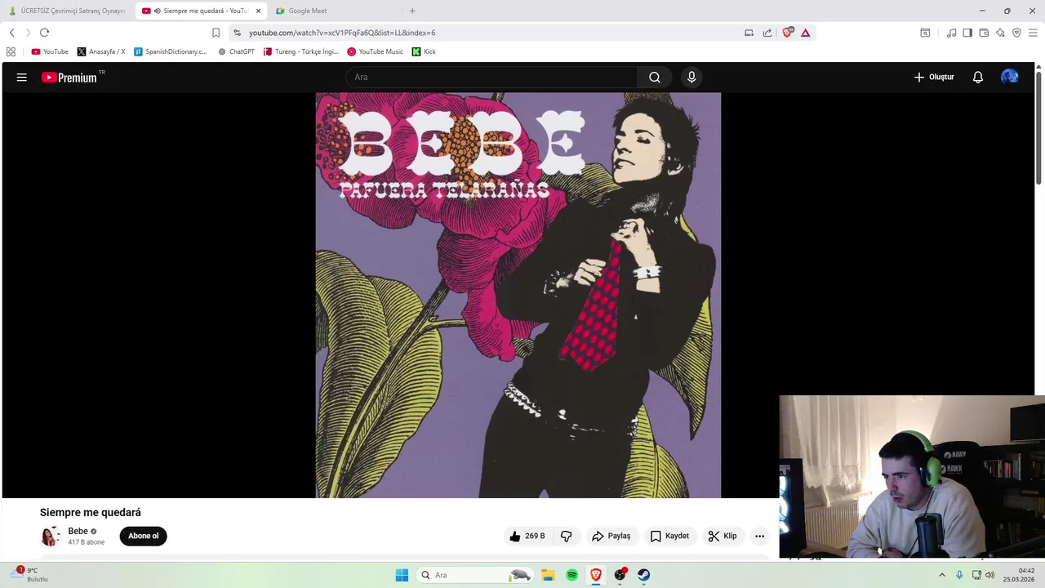Switch to the ÜCRETSİZ Çevrimiçi Satranç tab

coord(67,11)
